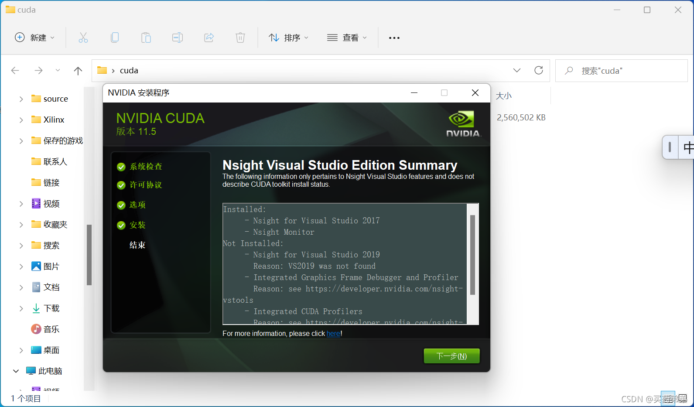Open the "here" more information link
Viewport: 694px width, 407px height.
[333, 334]
